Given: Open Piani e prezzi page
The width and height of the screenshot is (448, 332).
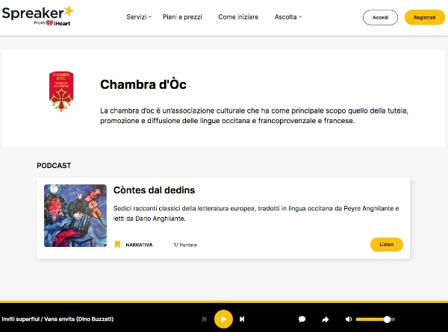Looking at the screenshot, I should click(x=182, y=17).
